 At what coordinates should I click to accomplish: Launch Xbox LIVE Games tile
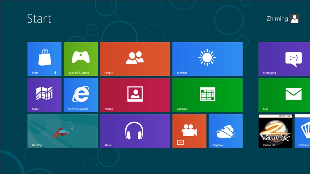[x=81, y=59]
